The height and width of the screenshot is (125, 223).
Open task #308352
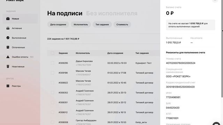pos(63,93)
